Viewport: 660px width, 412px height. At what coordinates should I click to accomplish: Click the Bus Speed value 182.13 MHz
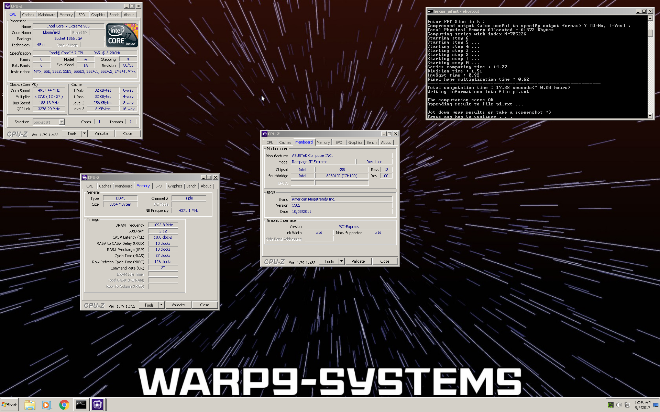[x=49, y=103]
